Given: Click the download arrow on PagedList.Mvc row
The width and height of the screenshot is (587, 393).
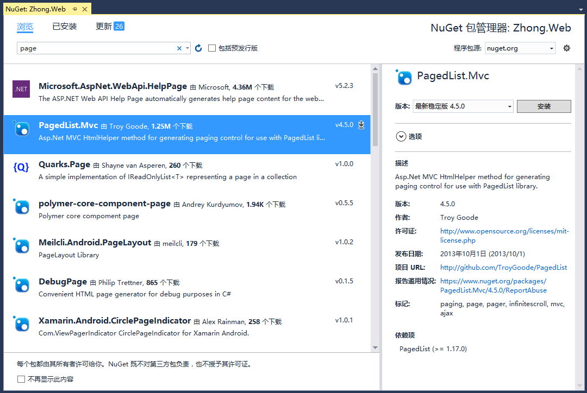Looking at the screenshot, I should click(x=361, y=125).
